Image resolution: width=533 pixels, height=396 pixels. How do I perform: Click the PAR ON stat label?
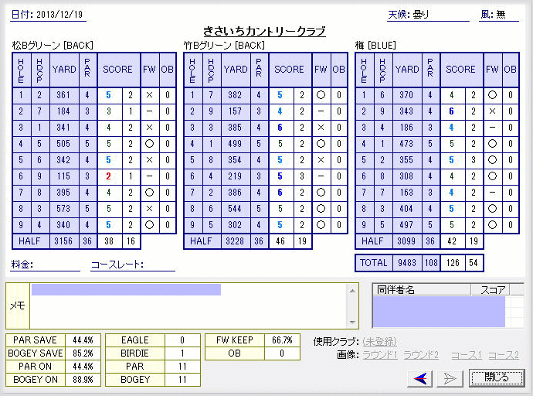tap(36, 367)
